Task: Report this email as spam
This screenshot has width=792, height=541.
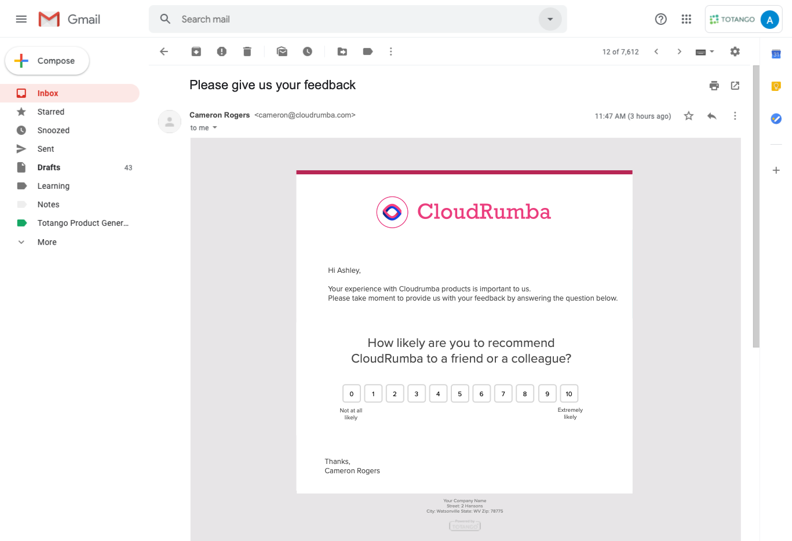Action: pos(222,52)
